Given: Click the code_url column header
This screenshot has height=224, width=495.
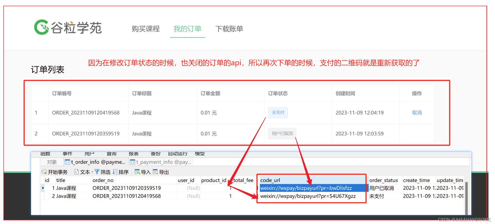Looking at the screenshot, I should point(270,180).
